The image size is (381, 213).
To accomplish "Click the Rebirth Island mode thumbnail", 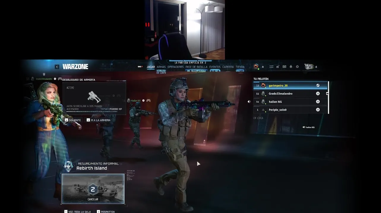I will pos(93,189).
